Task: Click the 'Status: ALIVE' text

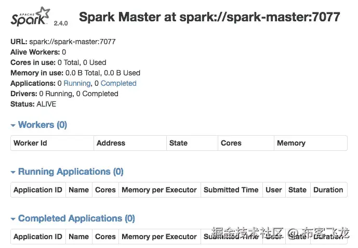Action: pos(33,104)
